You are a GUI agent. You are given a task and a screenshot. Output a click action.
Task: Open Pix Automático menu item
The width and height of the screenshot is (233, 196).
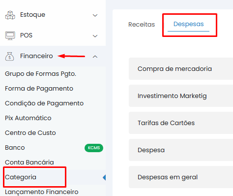(28, 118)
